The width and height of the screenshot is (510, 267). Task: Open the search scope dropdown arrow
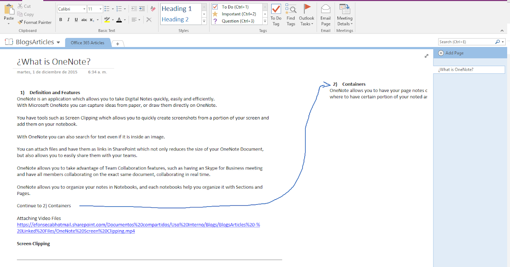point(503,42)
